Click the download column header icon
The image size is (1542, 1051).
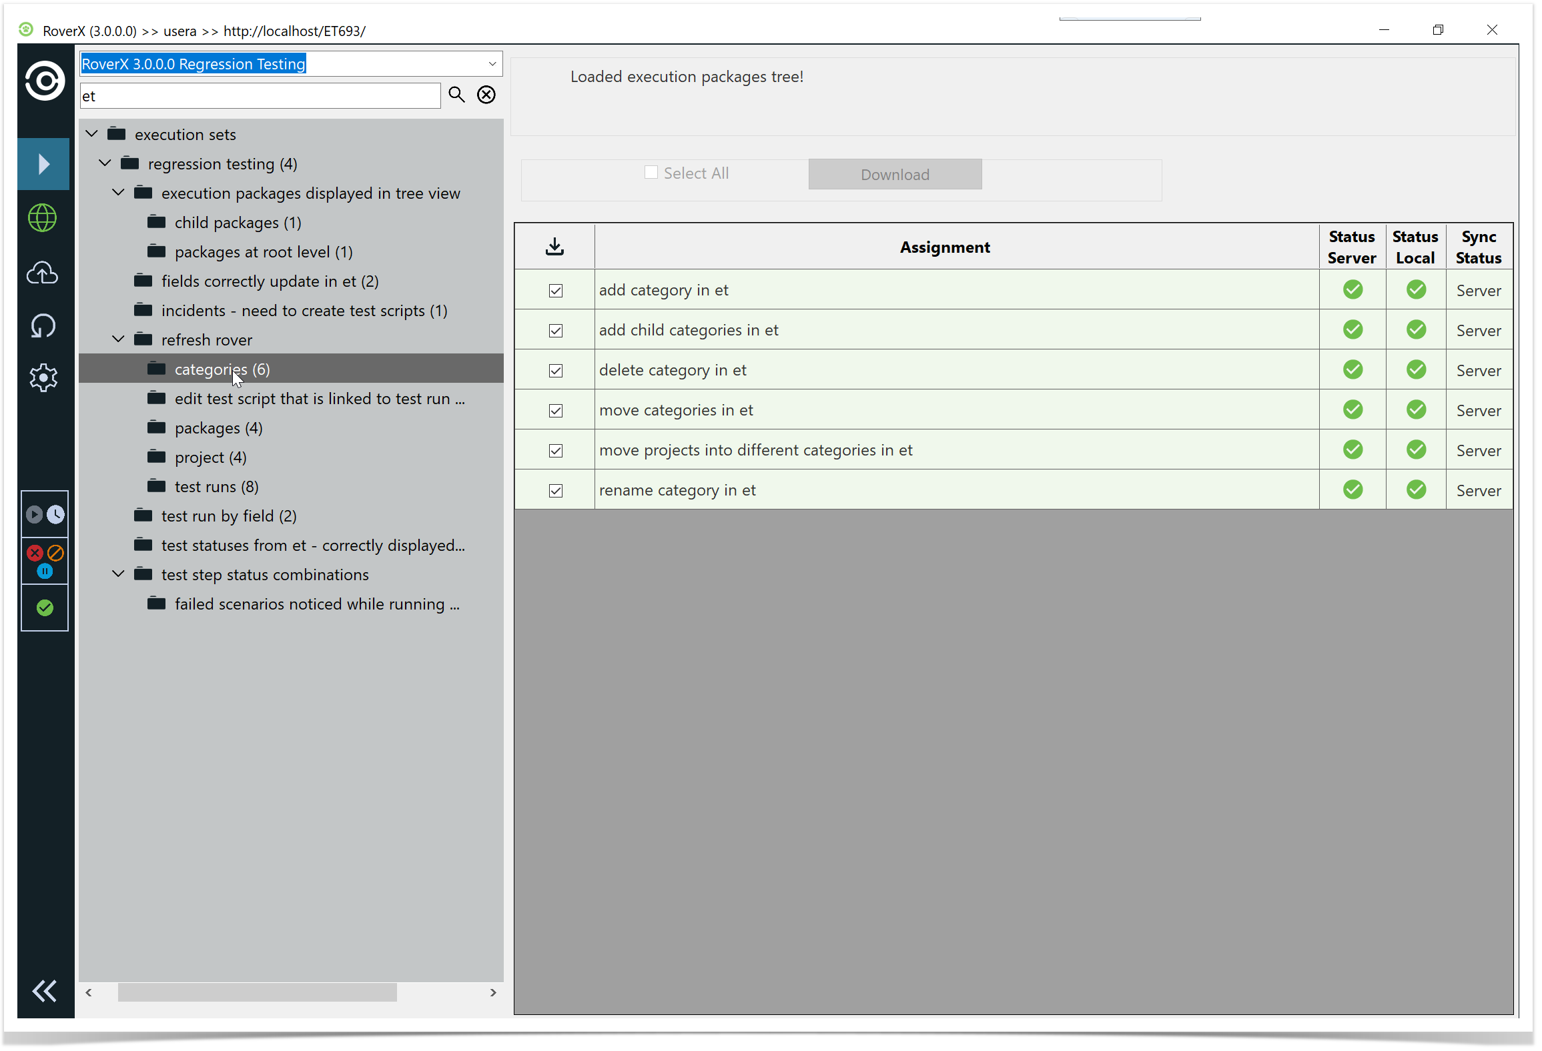(x=554, y=247)
